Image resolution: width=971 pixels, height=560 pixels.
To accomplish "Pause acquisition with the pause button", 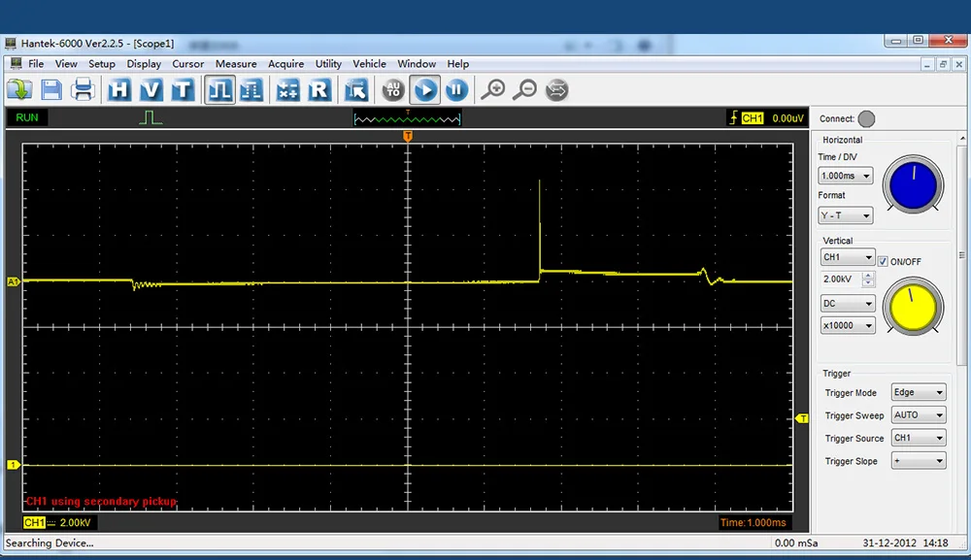I will tap(456, 90).
